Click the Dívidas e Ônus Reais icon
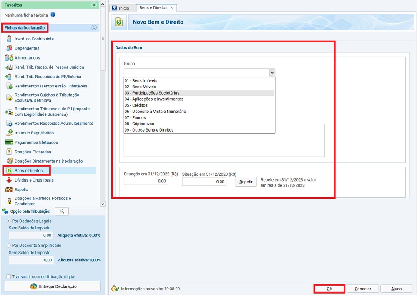This screenshot has width=417, height=296. coord(9,180)
